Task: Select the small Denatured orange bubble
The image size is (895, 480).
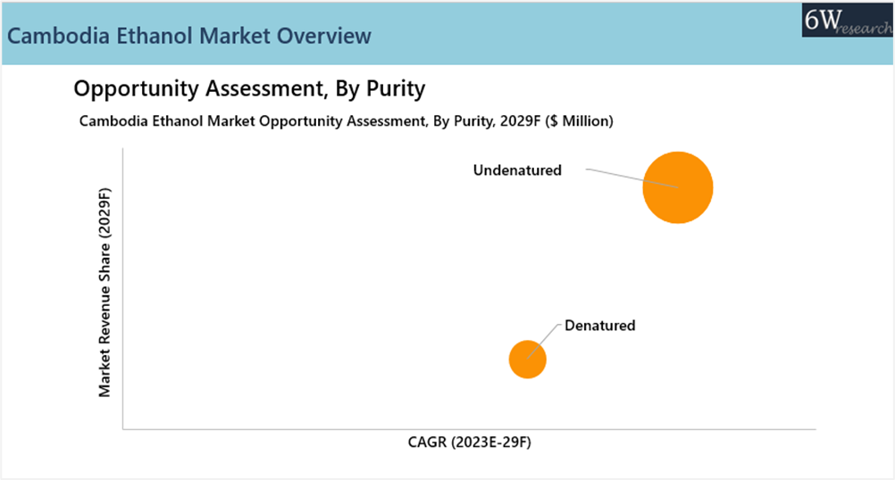Action: click(x=527, y=359)
